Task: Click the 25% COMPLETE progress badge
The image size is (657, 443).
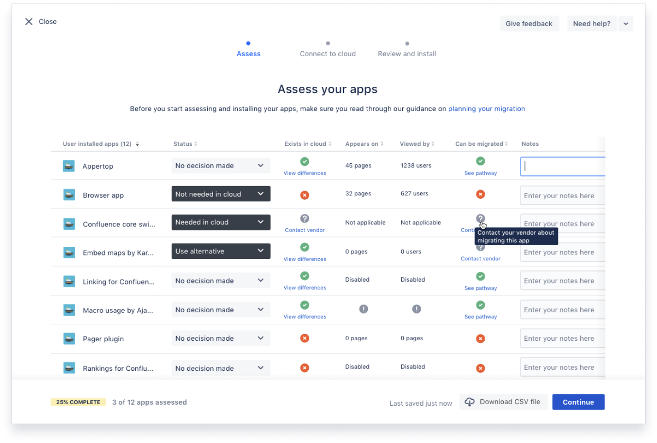Action: tap(78, 402)
